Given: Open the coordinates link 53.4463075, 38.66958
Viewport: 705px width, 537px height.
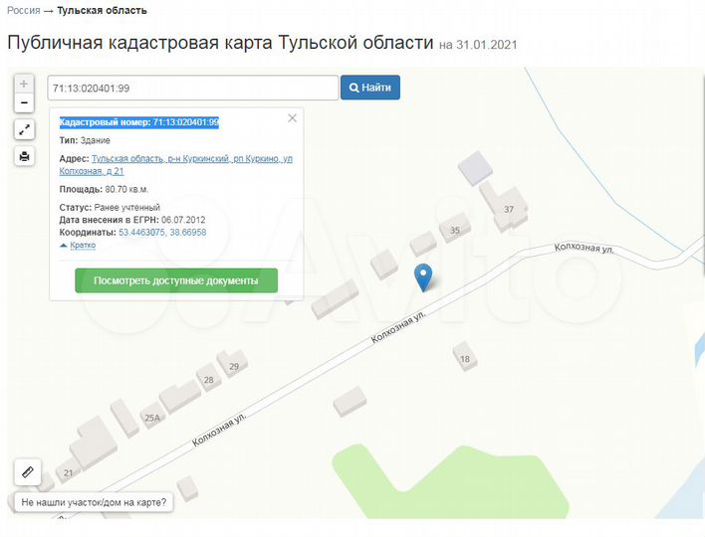Looking at the screenshot, I should tap(162, 232).
